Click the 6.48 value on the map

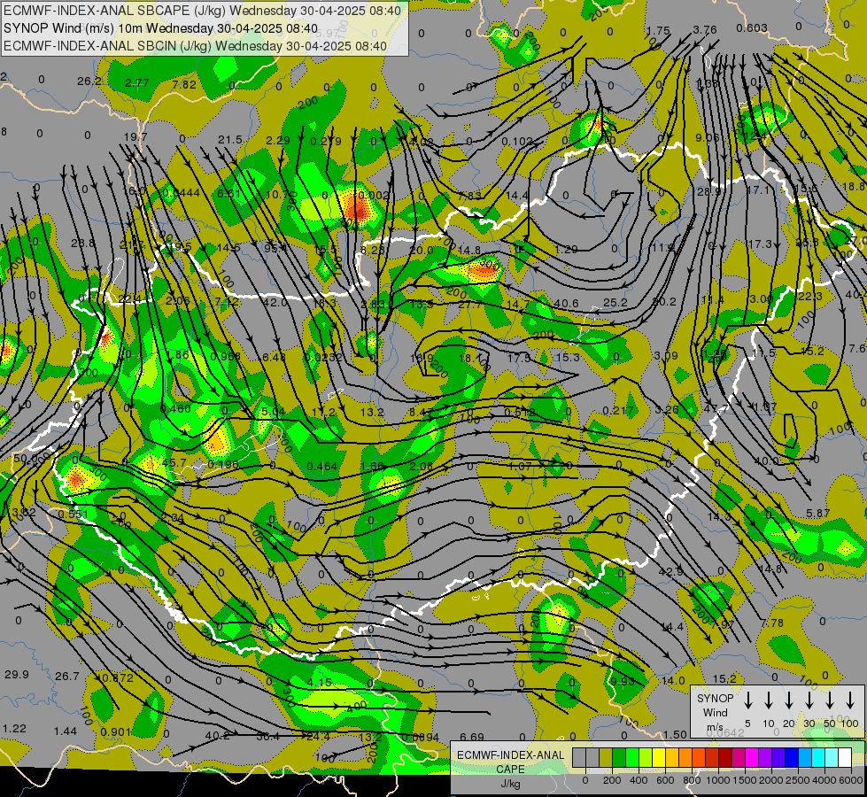pos(274,357)
